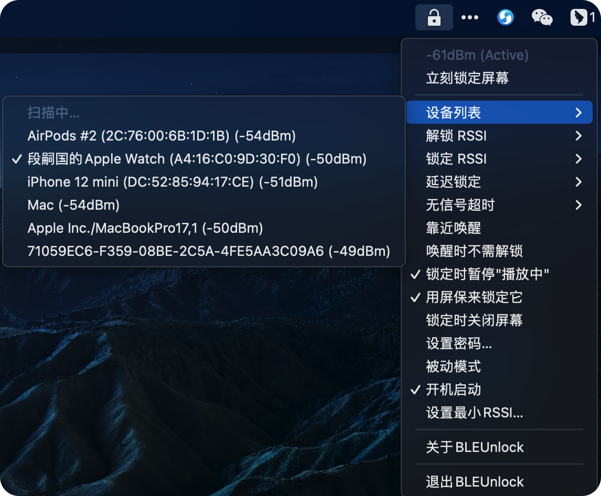Click the blue Surge proxy menu bar icon
Image resolution: width=601 pixels, height=496 pixels.
point(506,17)
